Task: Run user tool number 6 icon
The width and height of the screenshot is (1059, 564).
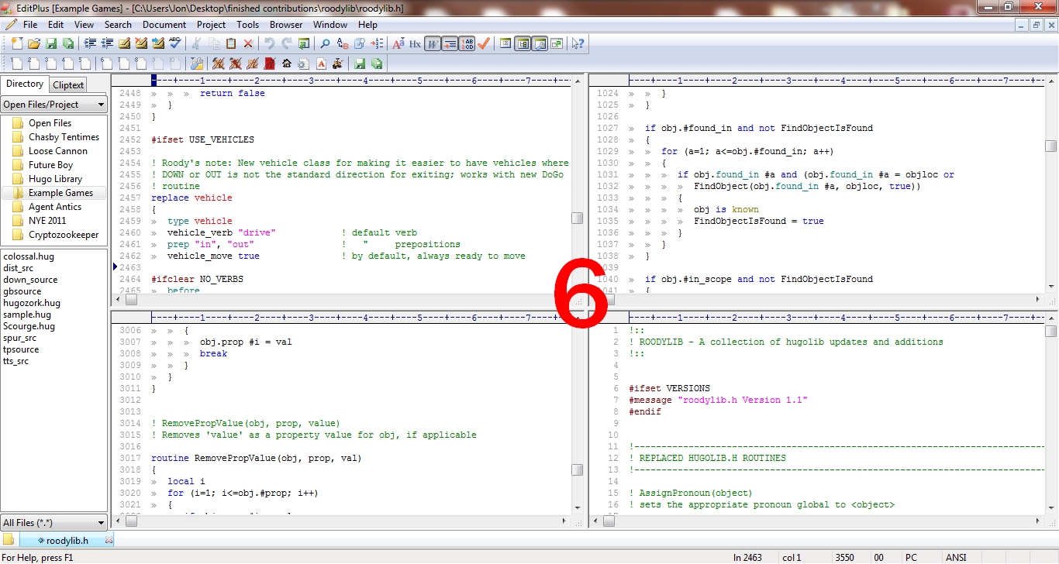Action: (x=107, y=64)
